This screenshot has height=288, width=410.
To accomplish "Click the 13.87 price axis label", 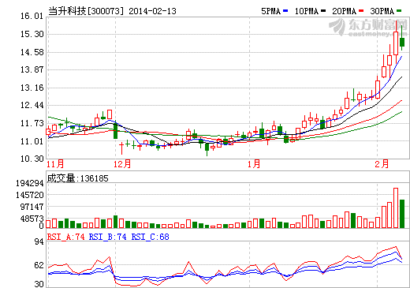I will [x=32, y=69].
